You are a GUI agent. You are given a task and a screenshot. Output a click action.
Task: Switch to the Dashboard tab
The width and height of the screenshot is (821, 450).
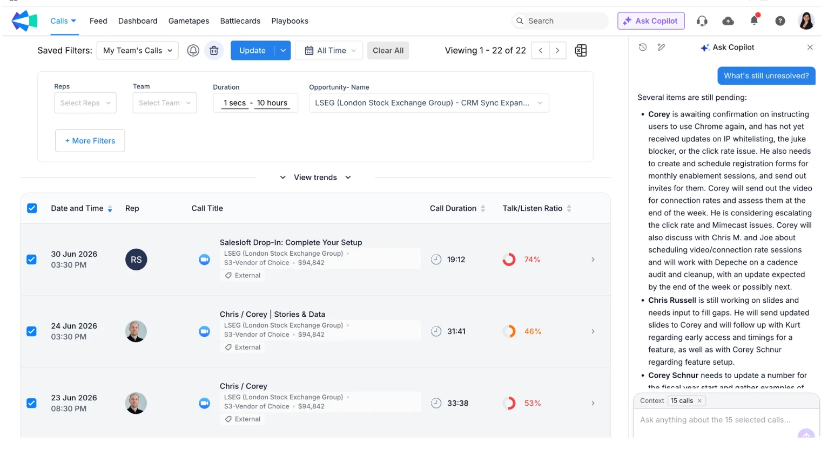click(x=138, y=21)
